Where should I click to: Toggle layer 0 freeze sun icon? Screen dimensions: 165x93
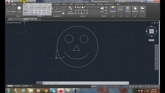(78, 7)
